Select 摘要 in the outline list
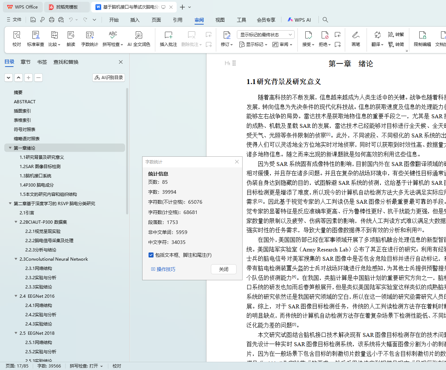446x370 pixels. point(18,92)
